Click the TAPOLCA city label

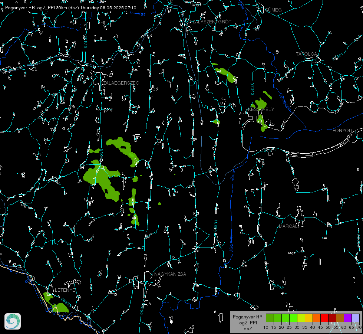(307, 54)
